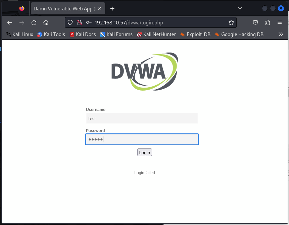List all tabs dropdown chevron
The height and width of the screenshot is (225, 289).
click(x=240, y=8)
